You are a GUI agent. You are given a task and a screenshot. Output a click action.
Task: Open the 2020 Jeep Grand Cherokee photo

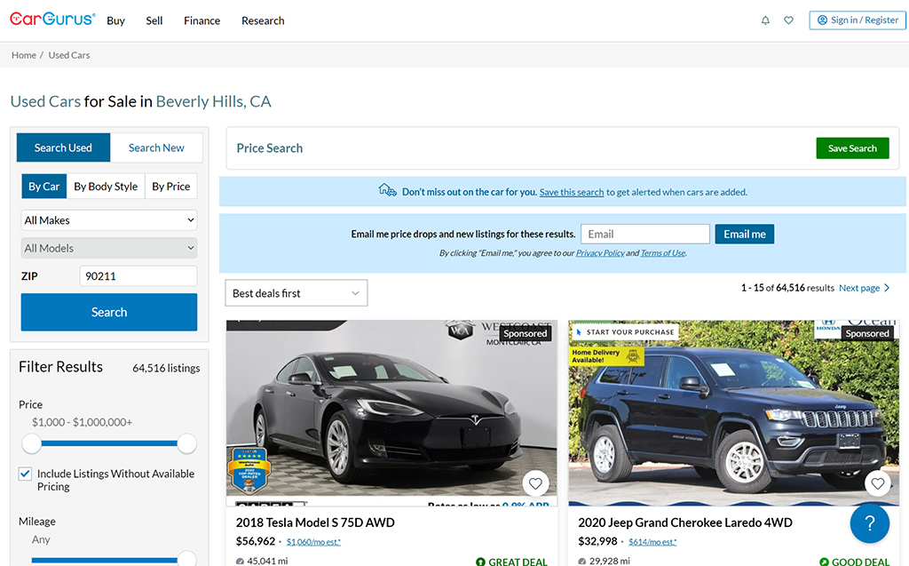tap(733, 413)
